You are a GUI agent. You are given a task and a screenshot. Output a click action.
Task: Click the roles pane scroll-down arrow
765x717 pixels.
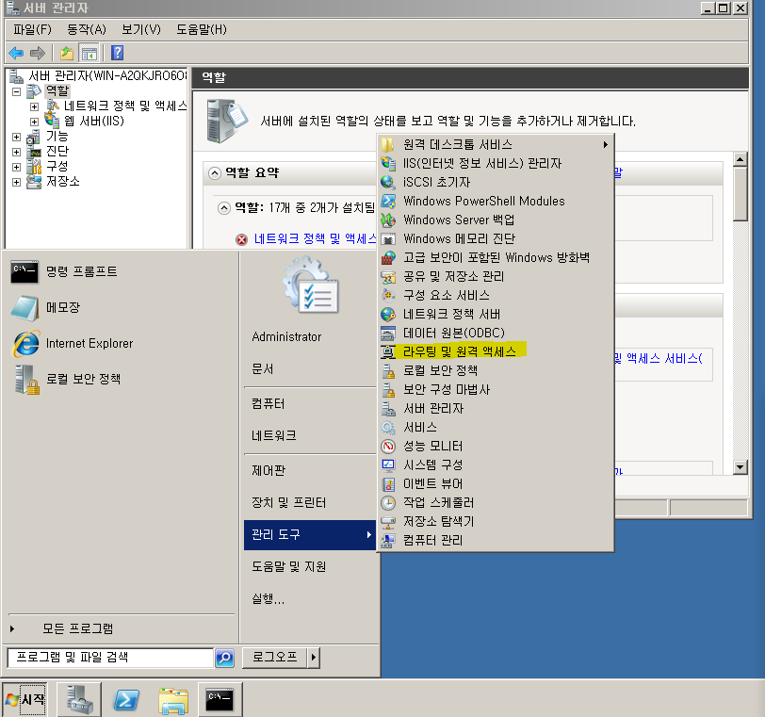pos(741,467)
